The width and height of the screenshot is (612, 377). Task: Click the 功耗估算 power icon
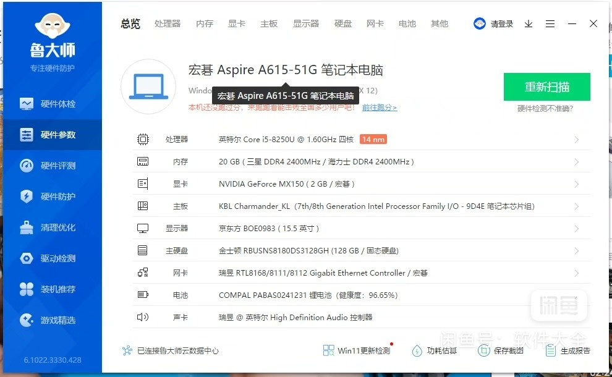click(x=417, y=350)
